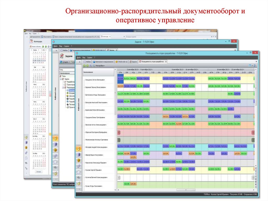Click the first green navigation arrow in attendance toolbar
The image size is (268, 201).
point(84,66)
